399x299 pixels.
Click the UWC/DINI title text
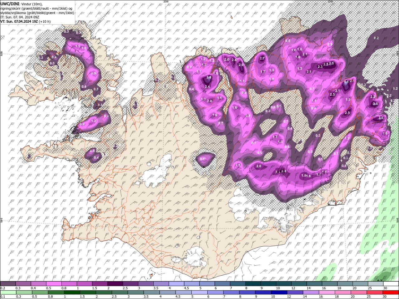tap(9, 3)
